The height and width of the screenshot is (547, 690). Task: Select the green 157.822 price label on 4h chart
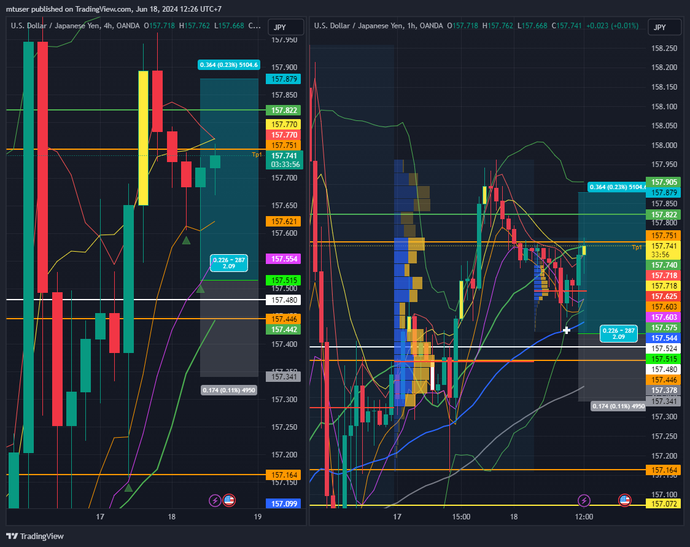click(284, 111)
